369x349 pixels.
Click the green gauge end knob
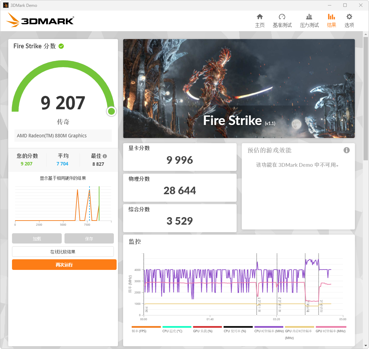click(111, 111)
